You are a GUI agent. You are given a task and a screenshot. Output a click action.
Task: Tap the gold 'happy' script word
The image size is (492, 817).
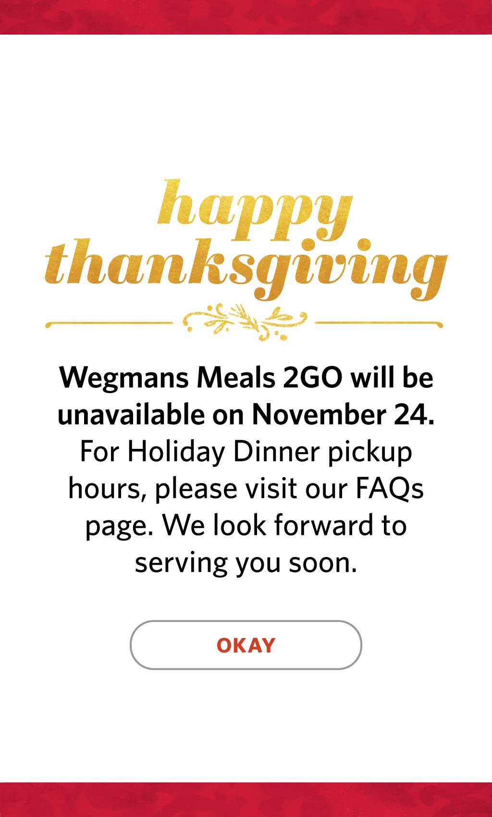pyautogui.click(x=255, y=210)
